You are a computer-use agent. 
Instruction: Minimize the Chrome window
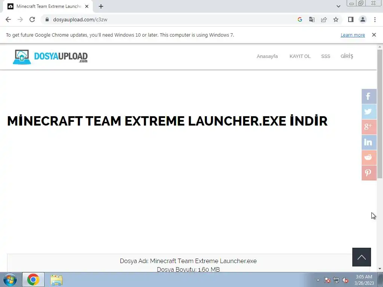click(x=351, y=3)
